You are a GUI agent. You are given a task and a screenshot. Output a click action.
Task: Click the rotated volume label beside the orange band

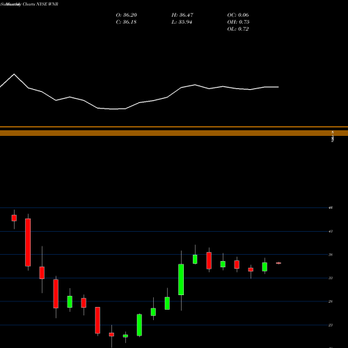333,136
